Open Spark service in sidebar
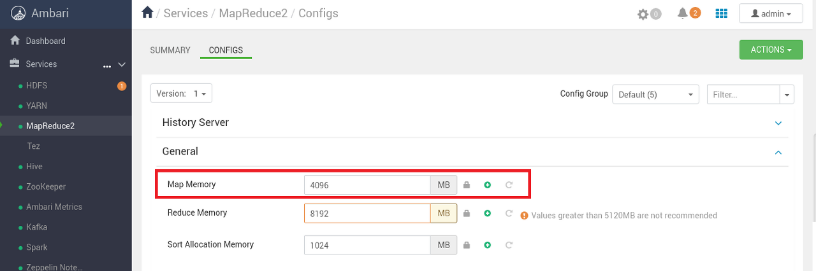The image size is (816, 271). click(37, 247)
